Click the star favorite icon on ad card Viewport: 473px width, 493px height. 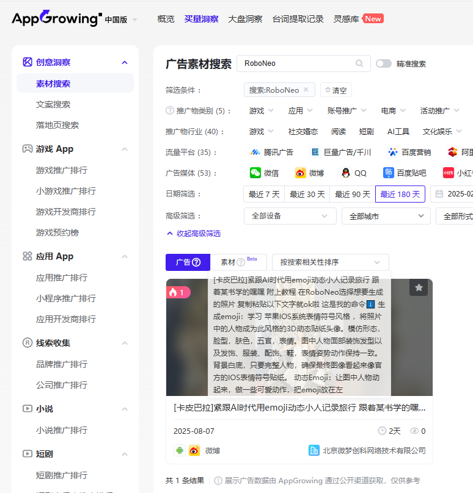pos(419,287)
